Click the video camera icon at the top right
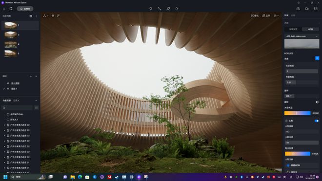 307,9
